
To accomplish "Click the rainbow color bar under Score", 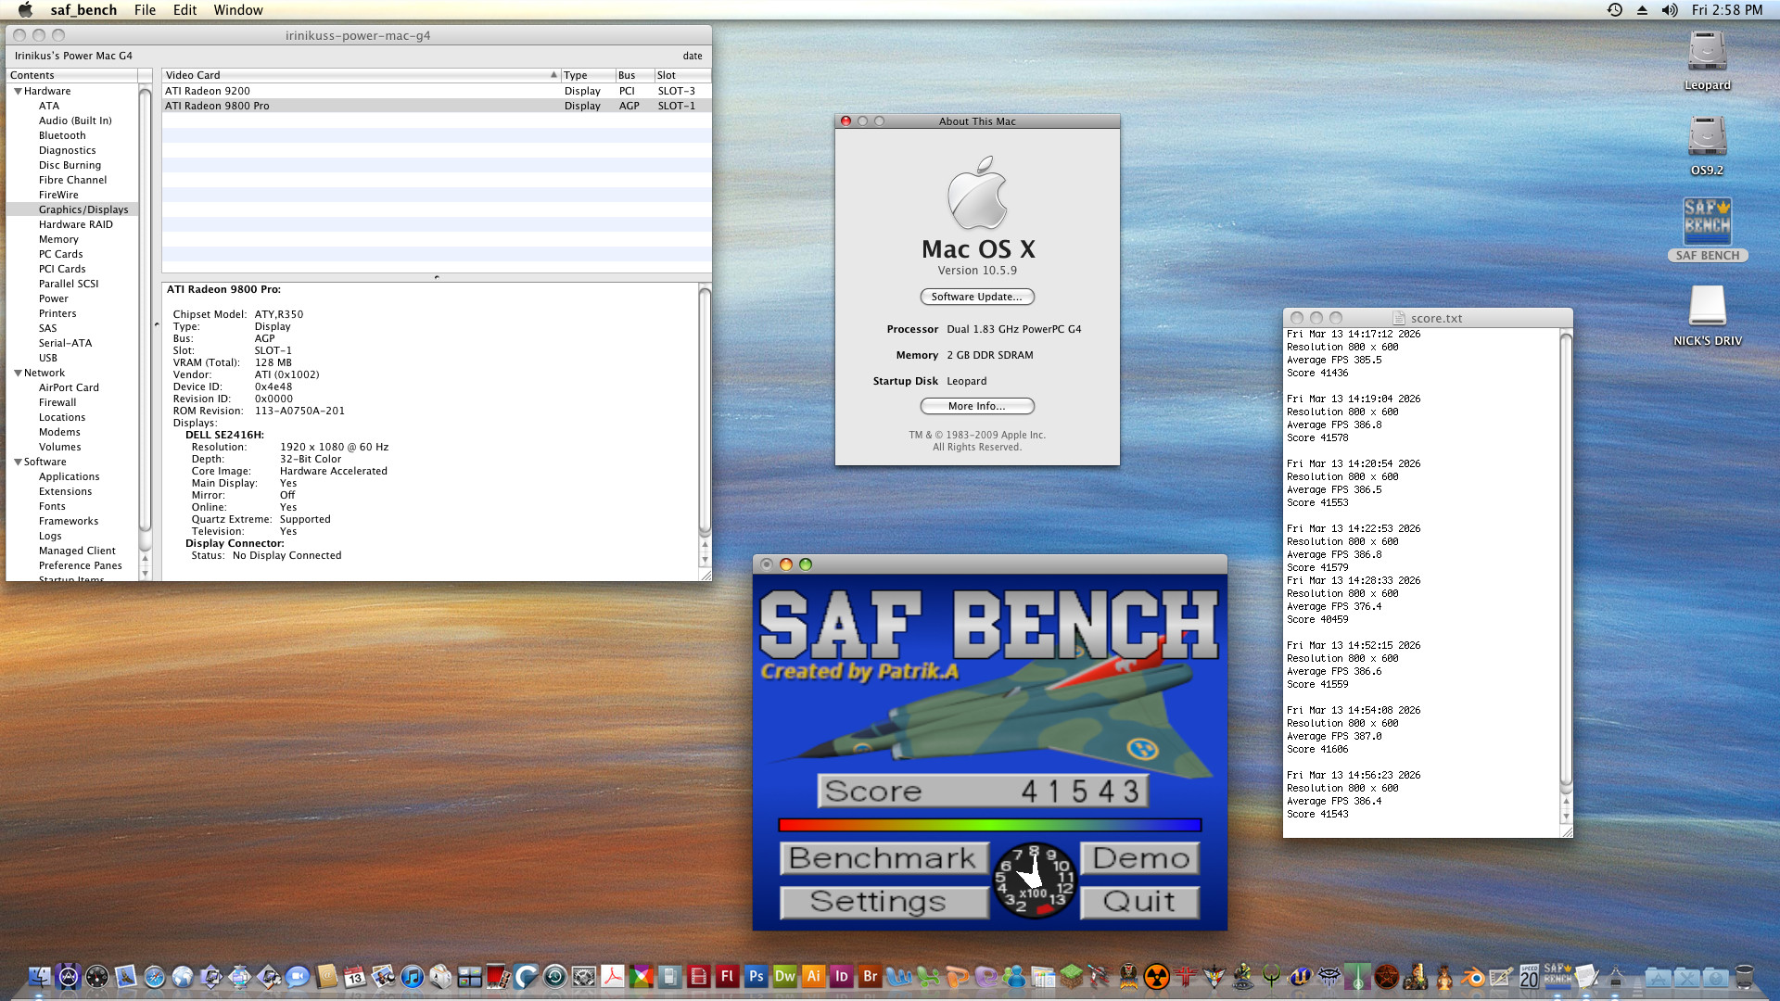I will coord(989,825).
